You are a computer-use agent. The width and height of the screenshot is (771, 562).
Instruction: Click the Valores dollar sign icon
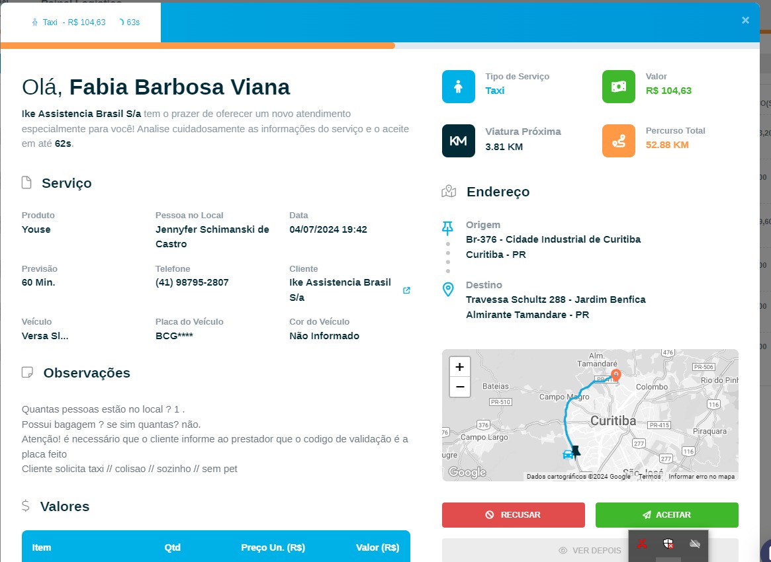[x=26, y=506]
